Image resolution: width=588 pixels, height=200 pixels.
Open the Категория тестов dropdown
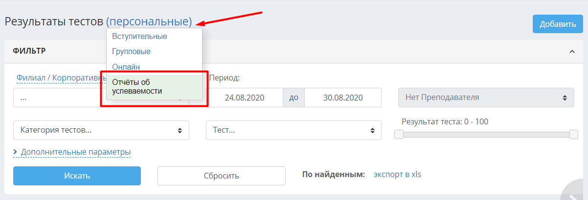tap(101, 130)
